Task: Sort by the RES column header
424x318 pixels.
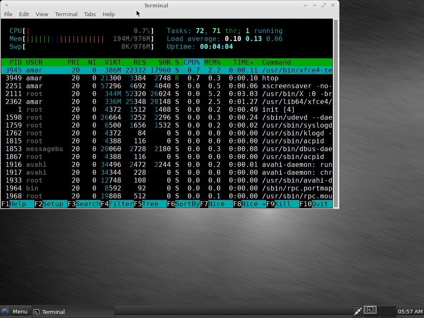Action: (x=140, y=63)
